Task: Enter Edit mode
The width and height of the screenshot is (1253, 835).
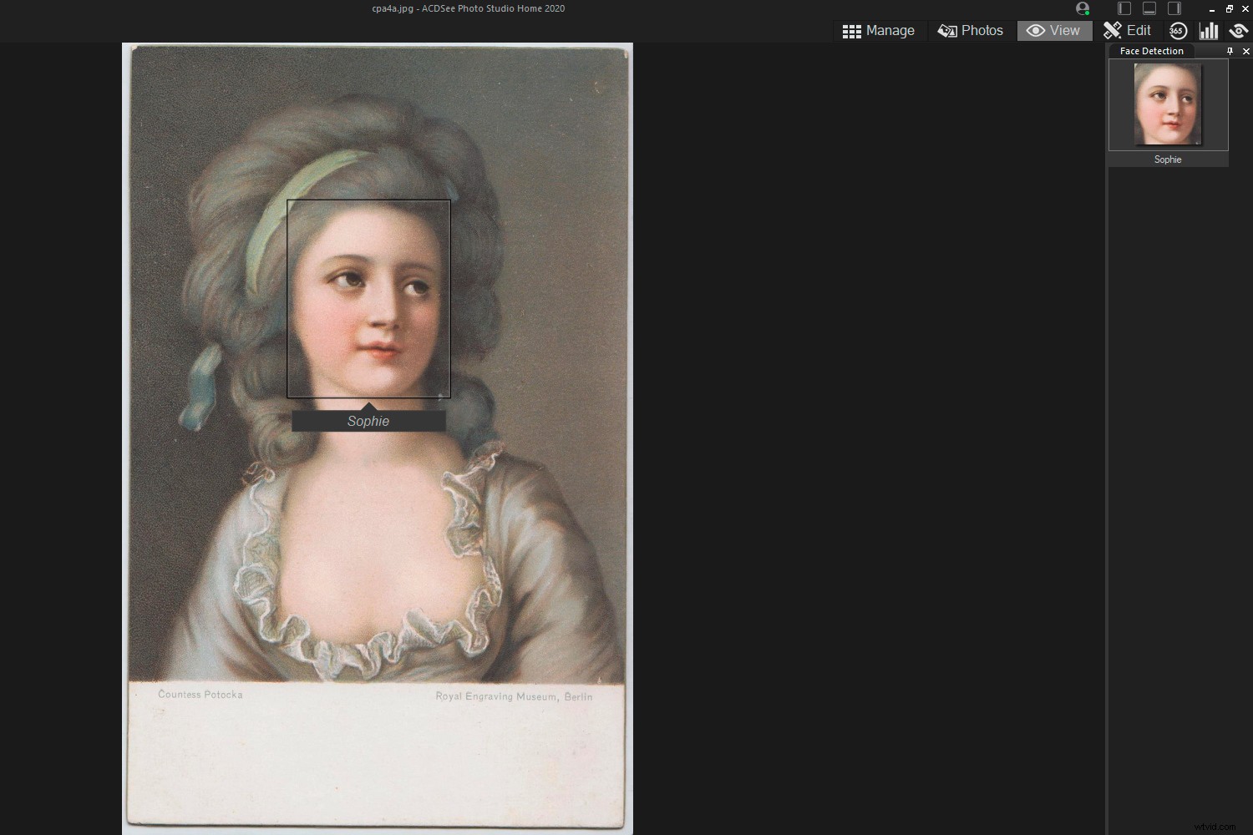Action: 1127,31
